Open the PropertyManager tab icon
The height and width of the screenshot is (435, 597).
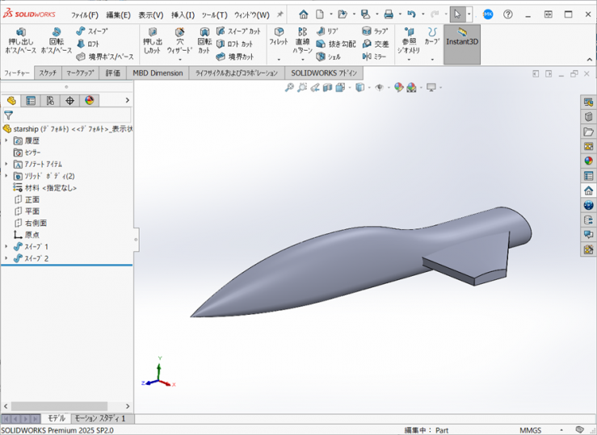pyautogui.click(x=31, y=101)
